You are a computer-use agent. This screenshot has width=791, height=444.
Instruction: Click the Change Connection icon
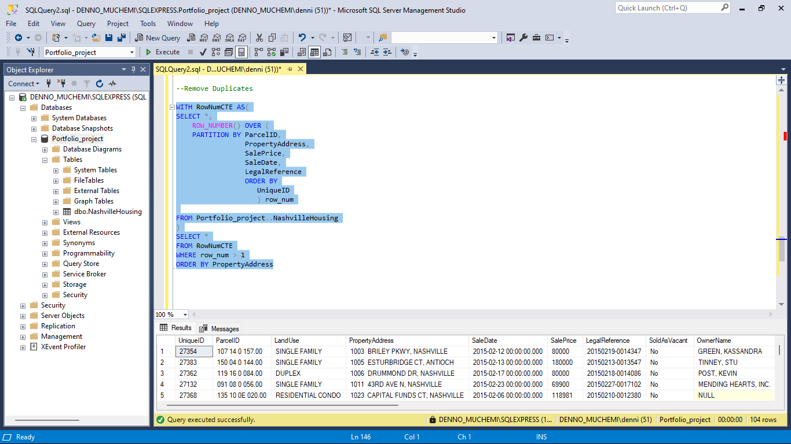coord(31,52)
